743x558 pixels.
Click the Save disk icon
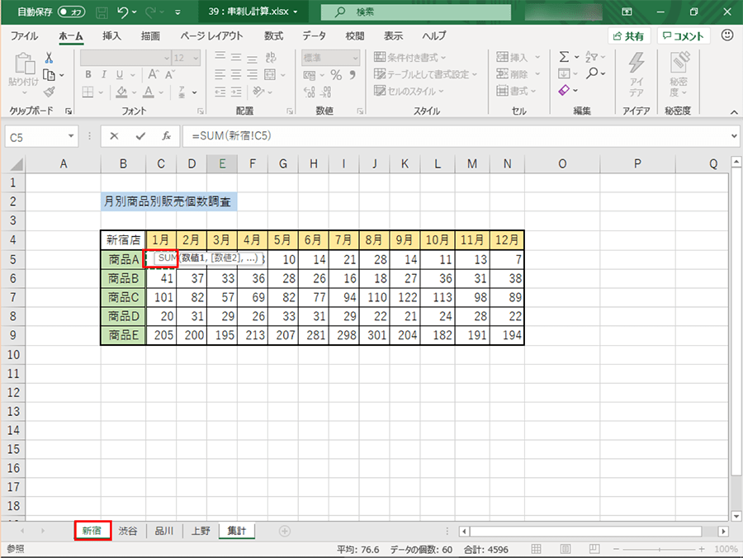coord(102,12)
